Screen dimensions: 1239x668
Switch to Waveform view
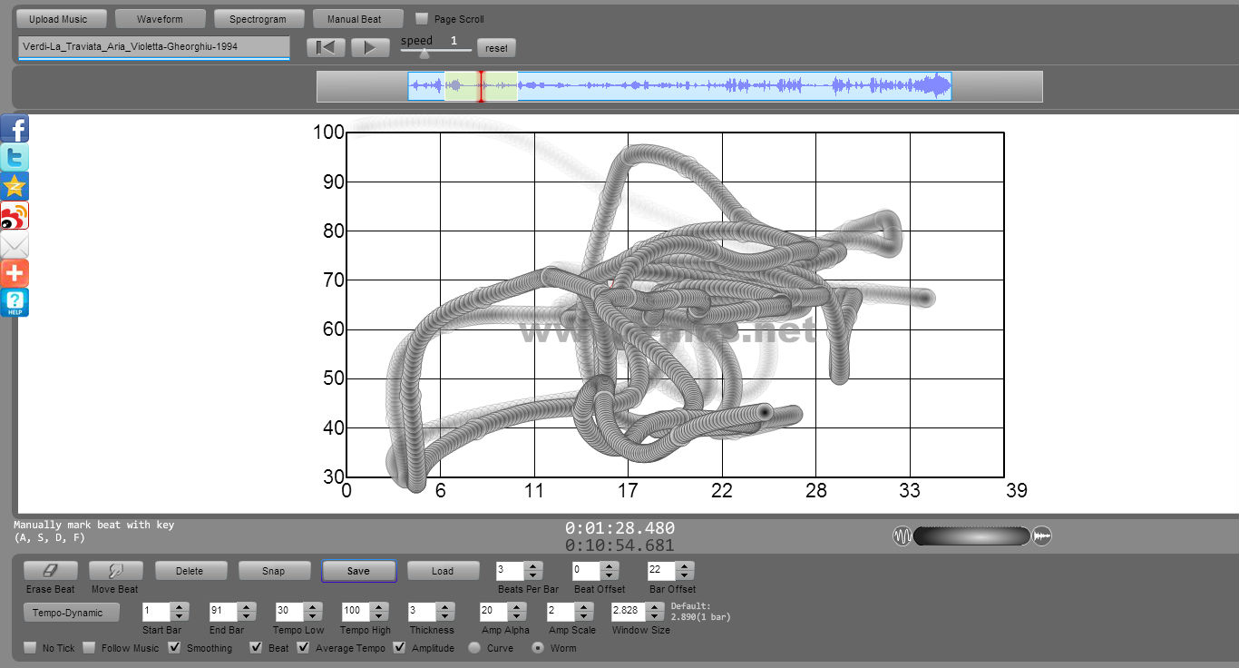tap(160, 19)
